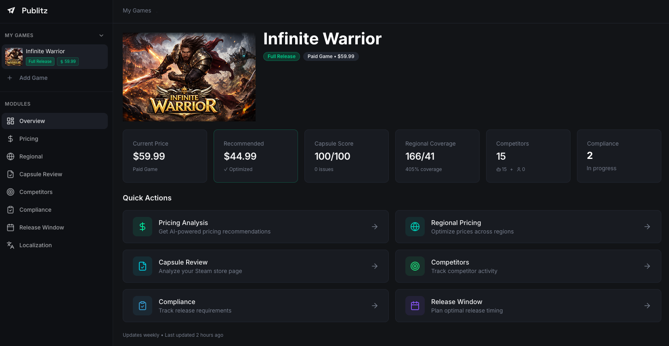669x346 pixels.
Task: Click the Release Window calendar icon in sidebar
Action: click(x=10, y=227)
